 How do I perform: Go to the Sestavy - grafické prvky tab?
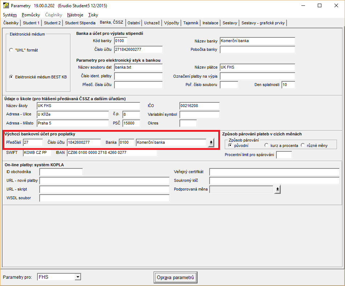(263, 23)
